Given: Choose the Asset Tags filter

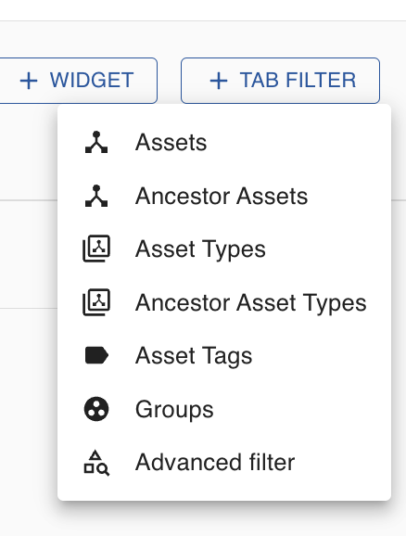Looking at the screenshot, I should coord(224,355).
